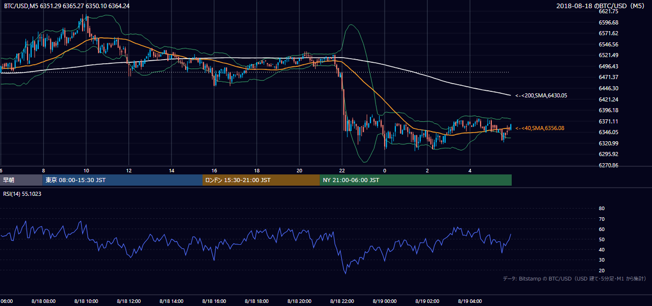Click price axis value 6396.18

609,110
